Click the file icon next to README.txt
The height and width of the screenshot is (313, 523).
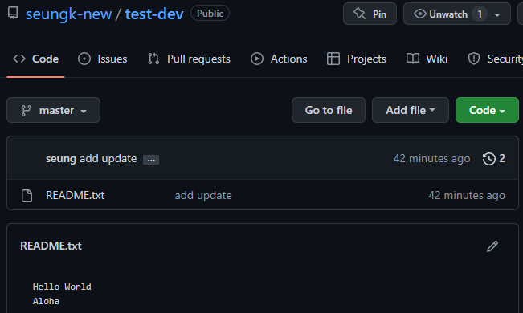pos(27,196)
